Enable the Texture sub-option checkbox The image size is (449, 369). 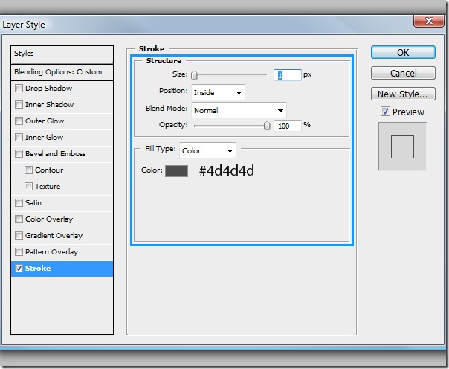coord(29,187)
